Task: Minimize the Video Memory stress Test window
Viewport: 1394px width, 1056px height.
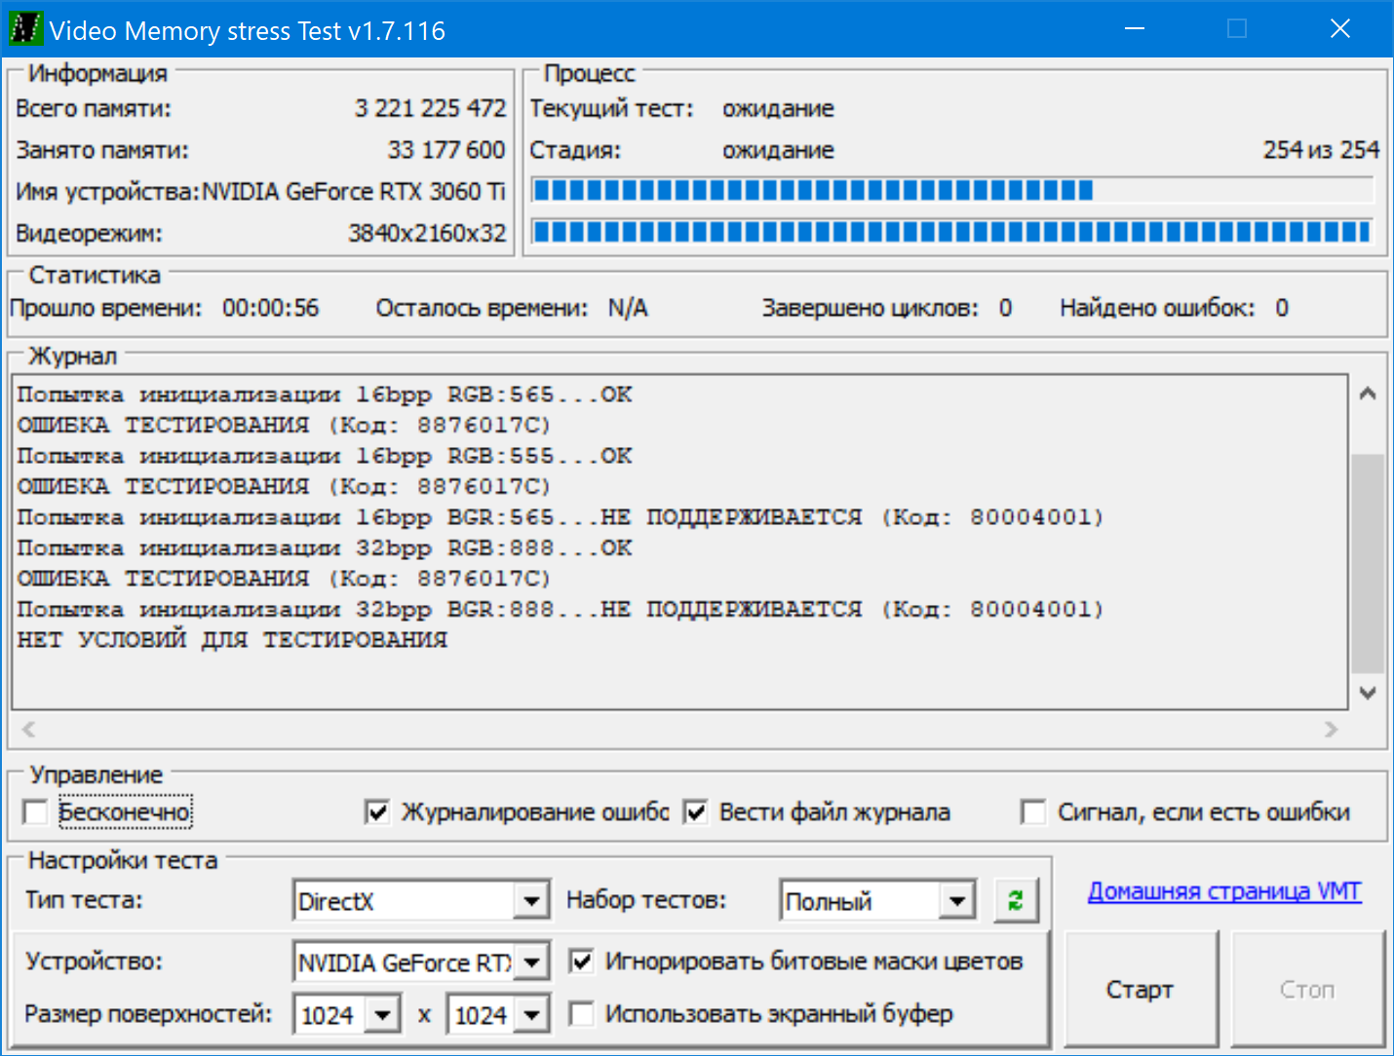Action: coord(1134,29)
